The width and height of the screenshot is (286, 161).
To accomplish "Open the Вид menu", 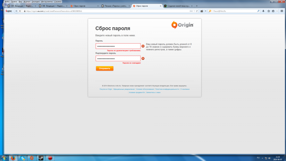I will (x=20, y=2).
